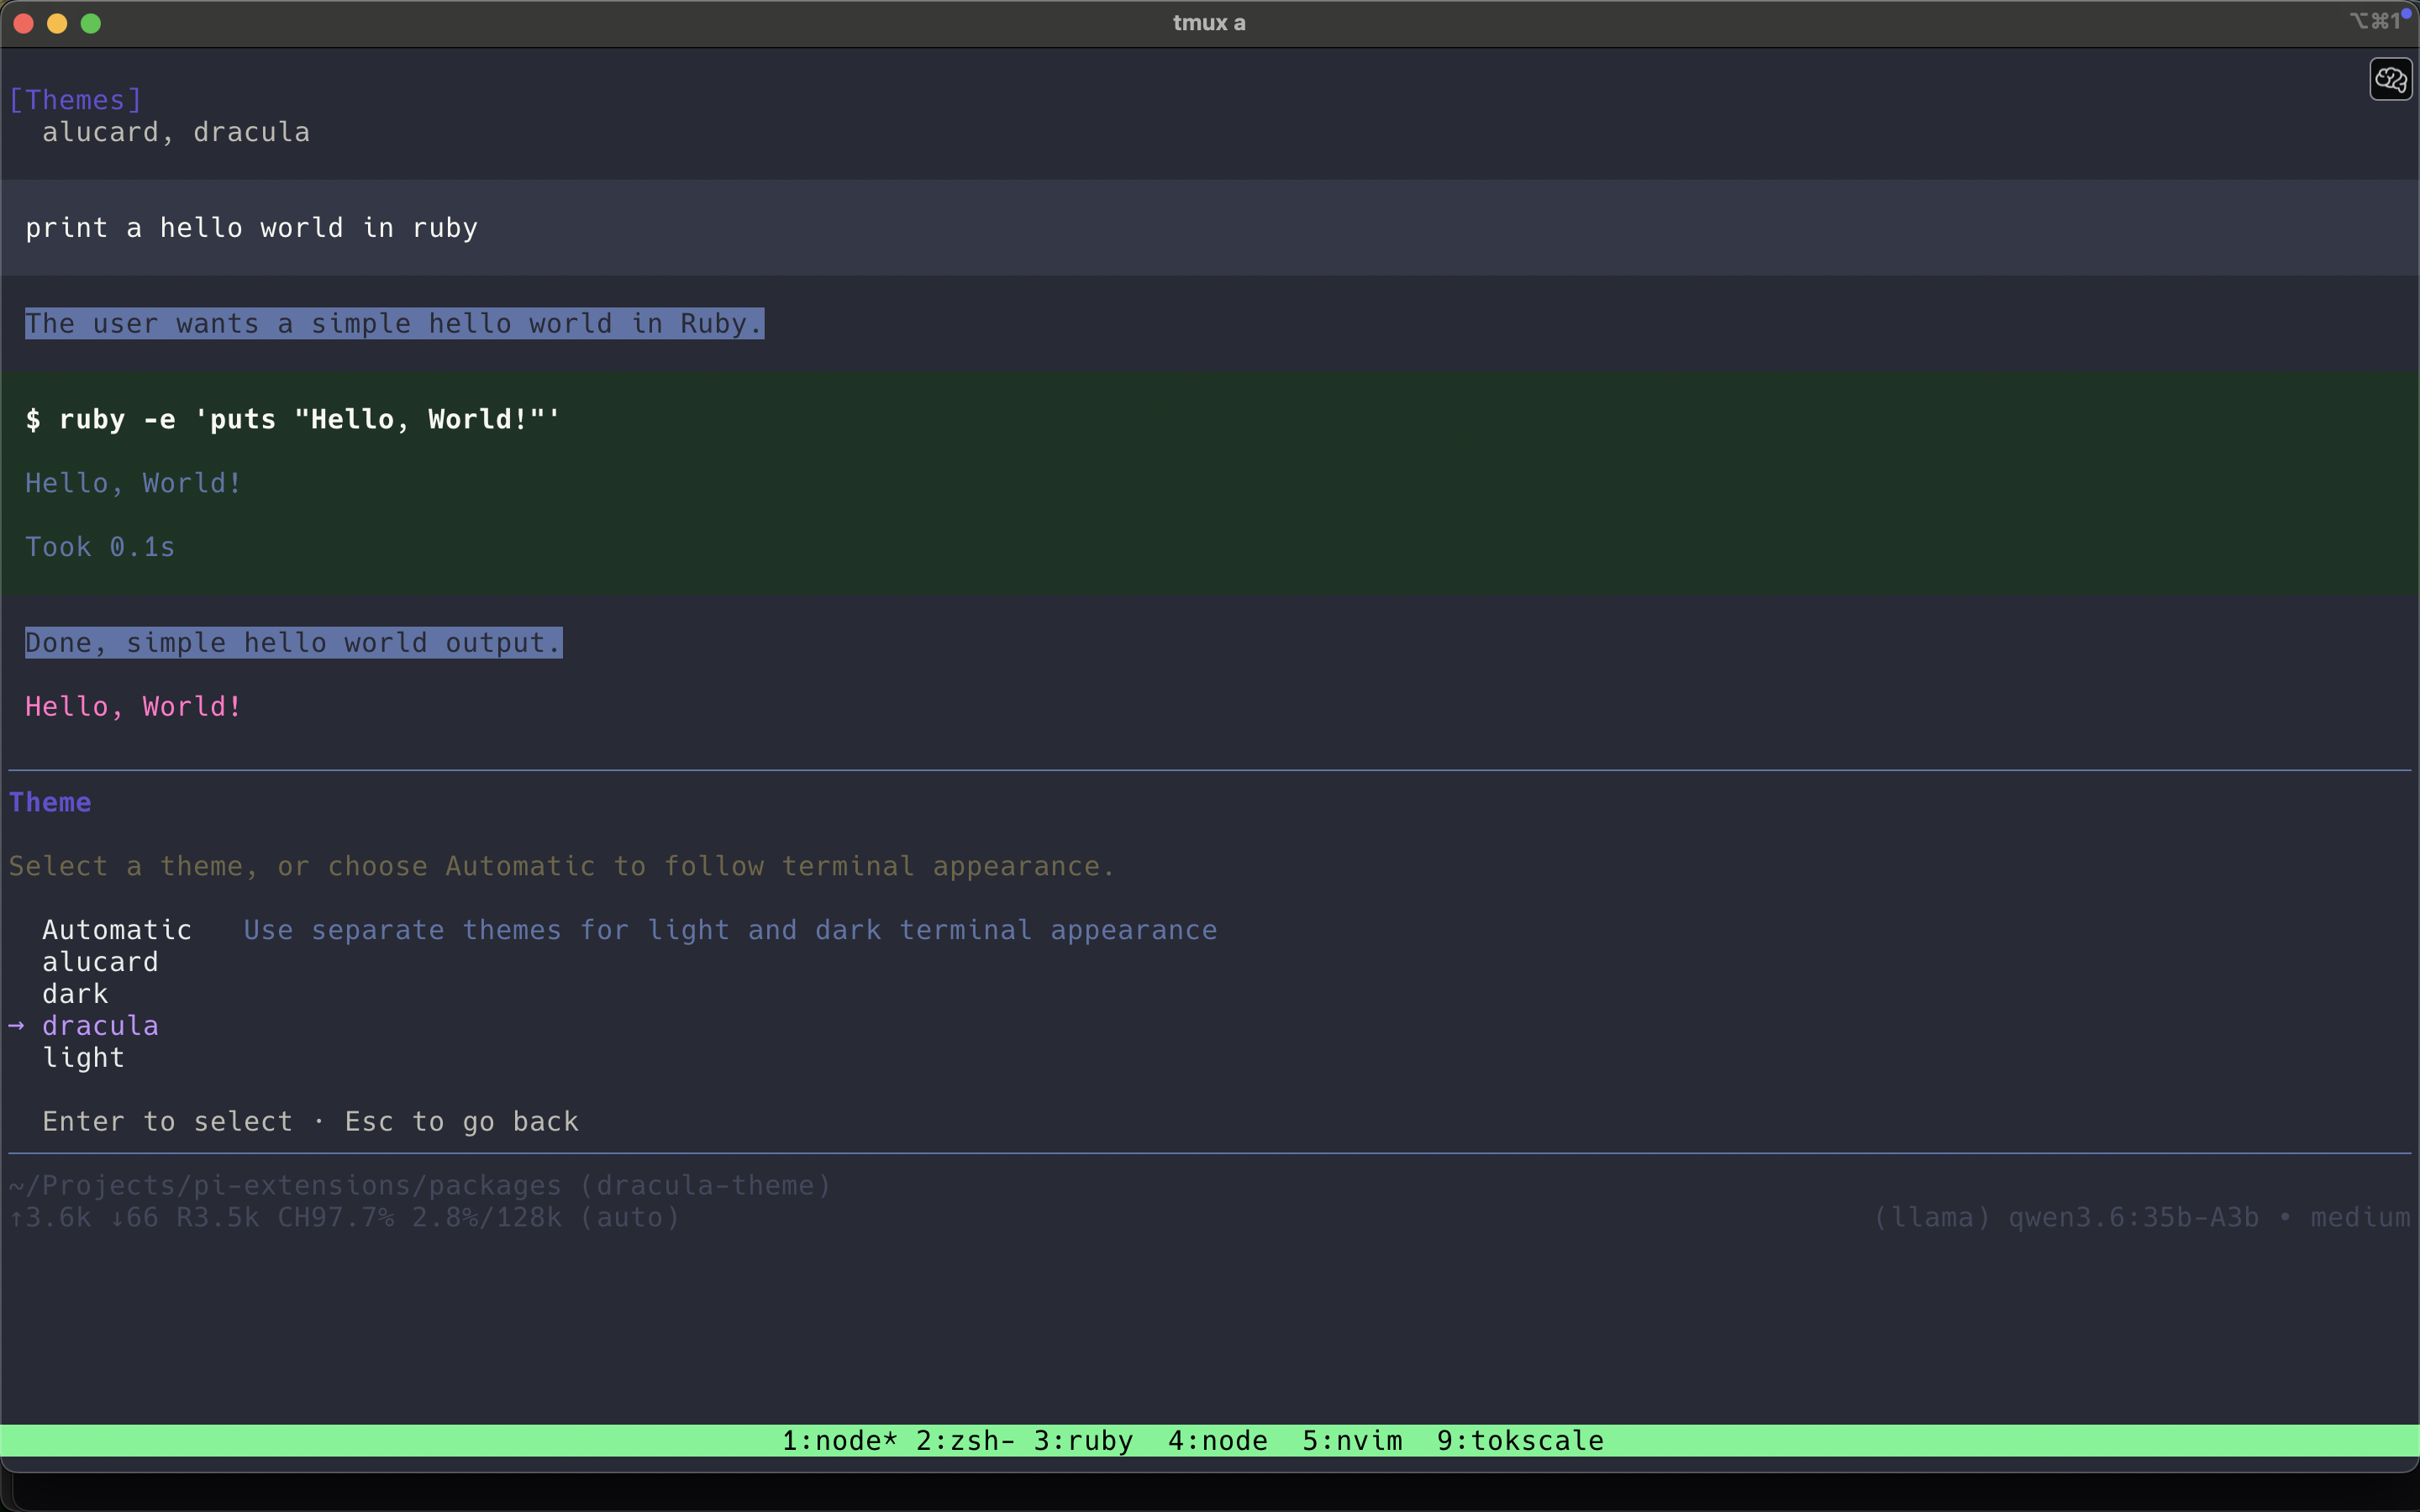This screenshot has width=2420, height=1512.
Task: Minimize the window using yellow button
Action: pos(57,23)
